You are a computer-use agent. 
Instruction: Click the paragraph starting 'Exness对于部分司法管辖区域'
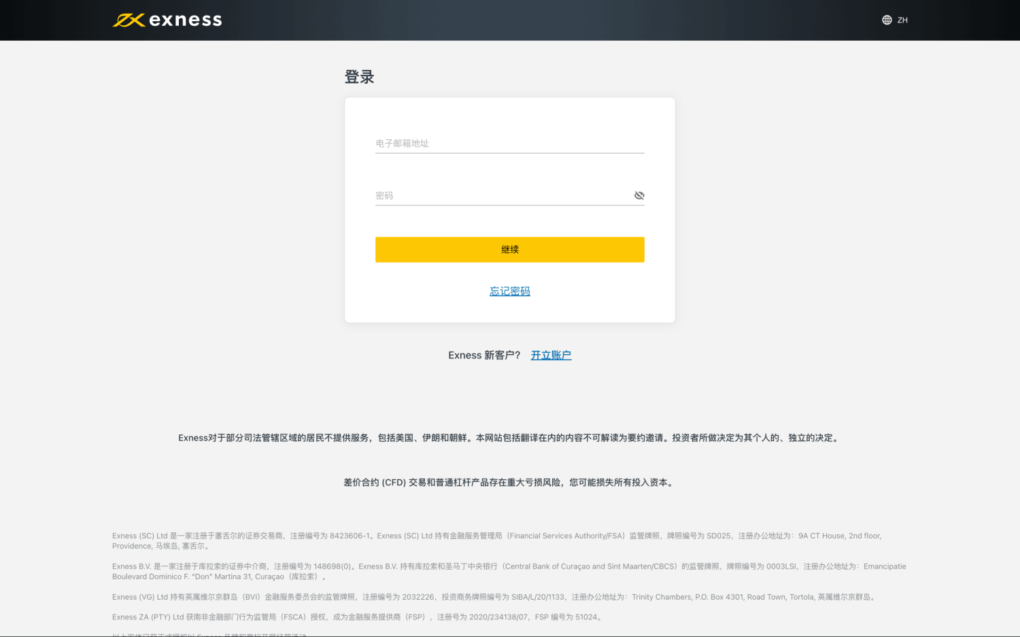coord(510,438)
